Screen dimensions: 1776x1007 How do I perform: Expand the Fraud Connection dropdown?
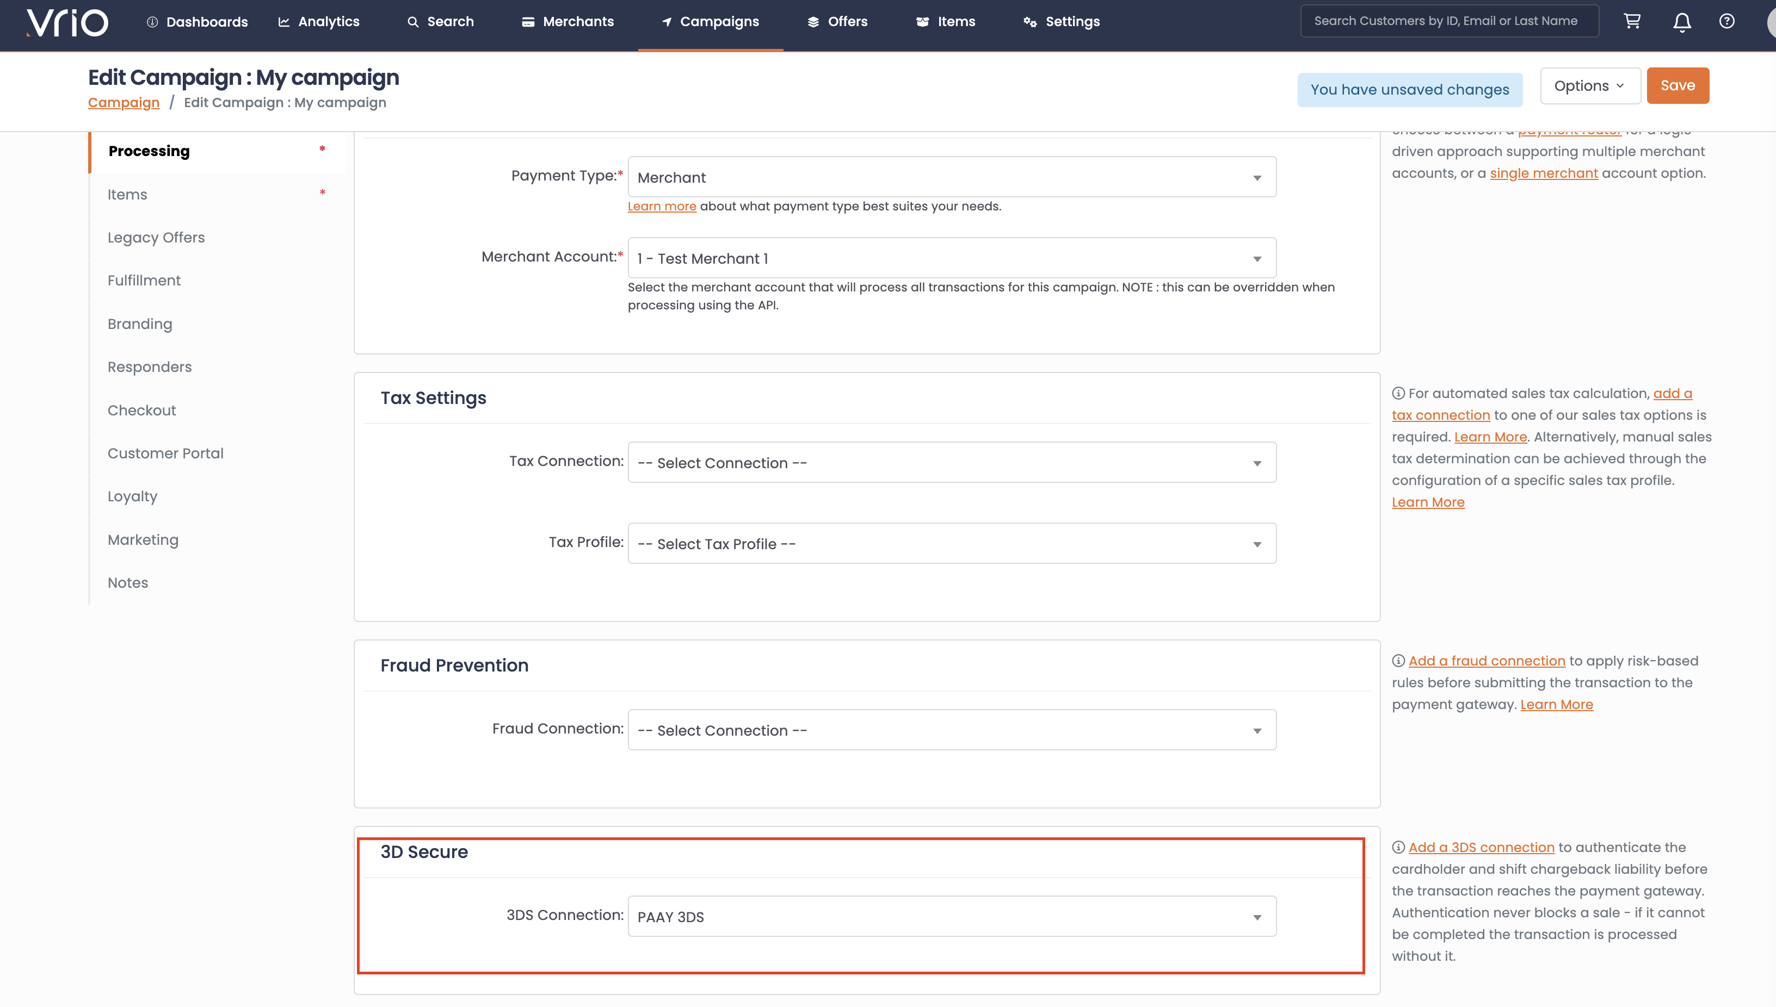click(952, 730)
